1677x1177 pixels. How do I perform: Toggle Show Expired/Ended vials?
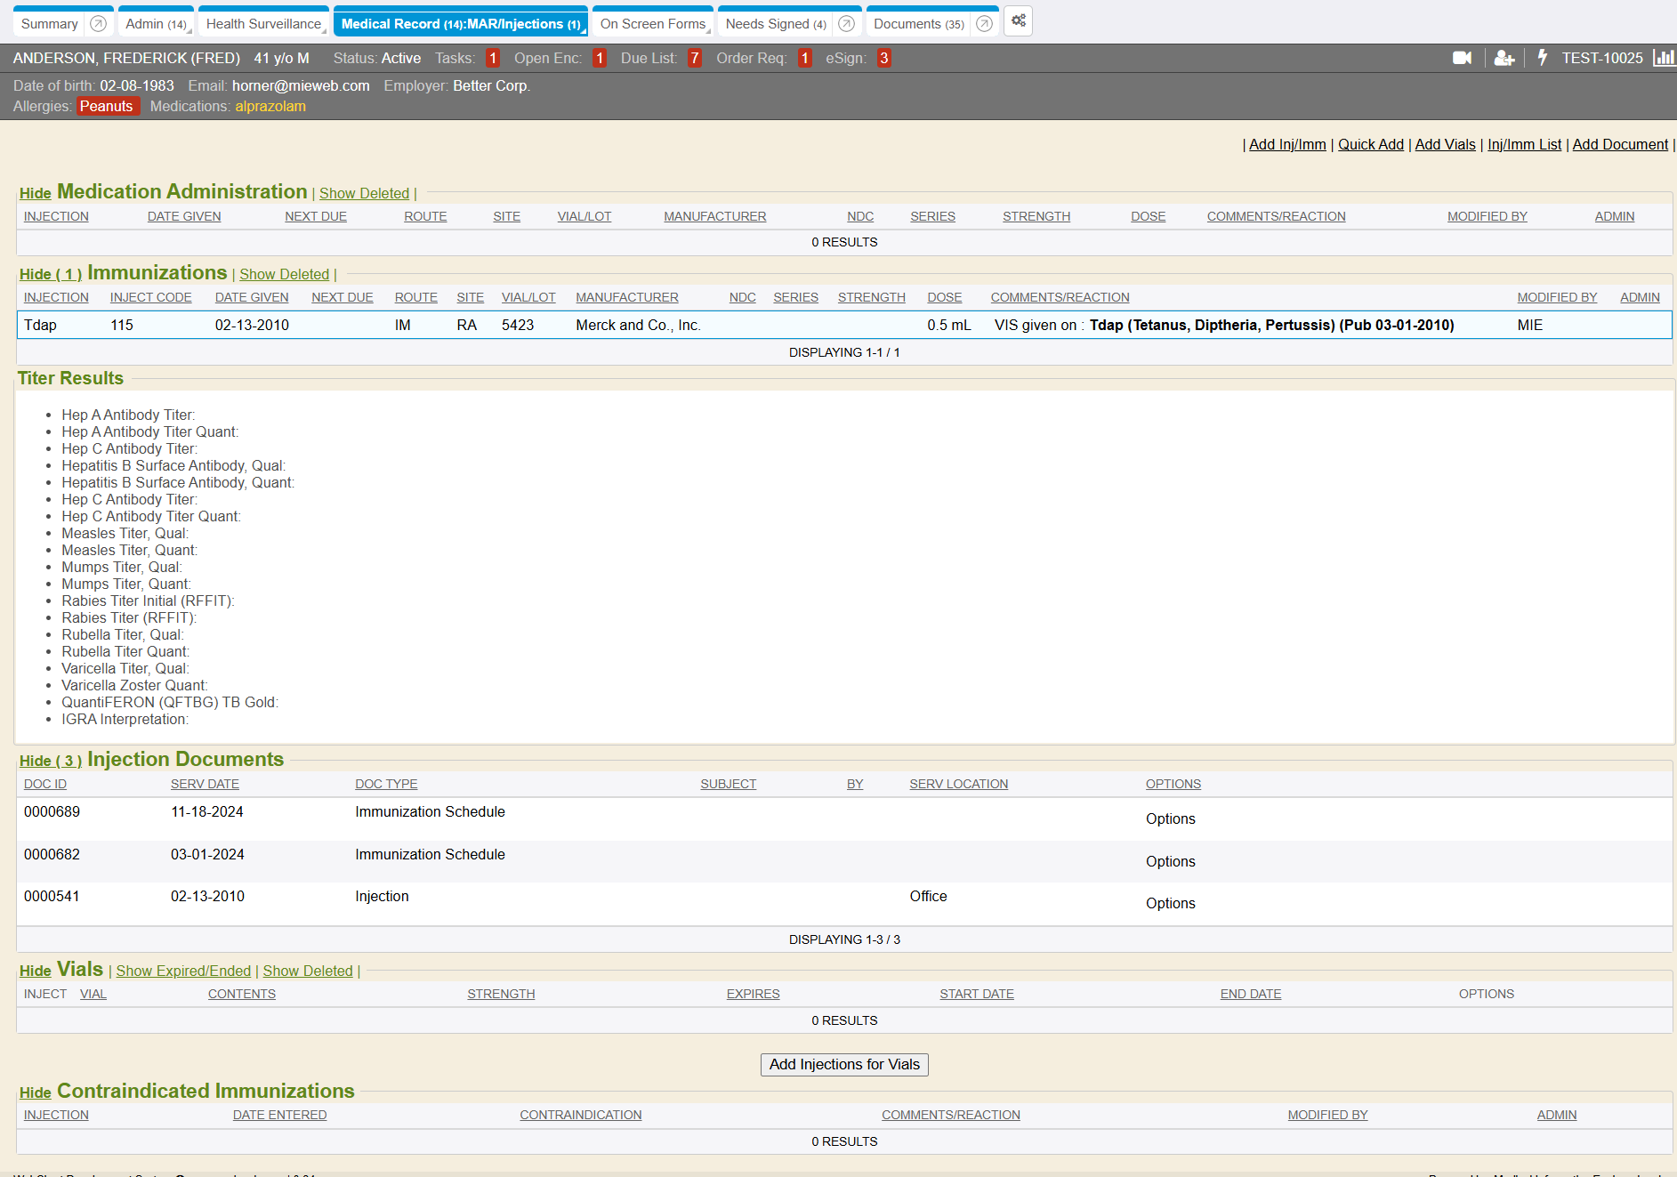[183, 971]
